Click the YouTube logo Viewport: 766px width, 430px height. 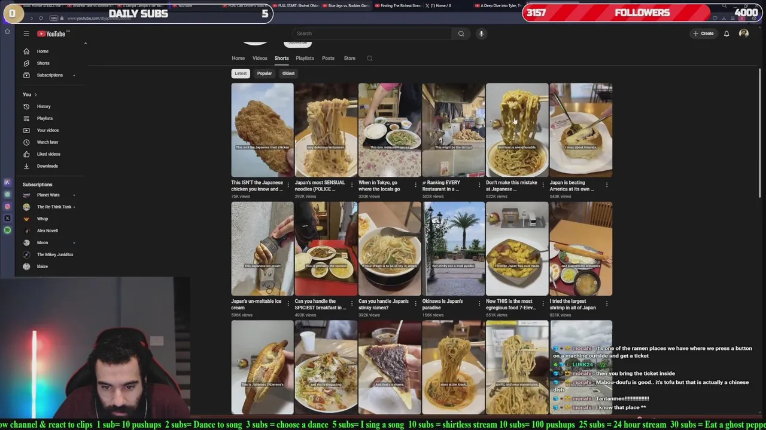tap(51, 33)
